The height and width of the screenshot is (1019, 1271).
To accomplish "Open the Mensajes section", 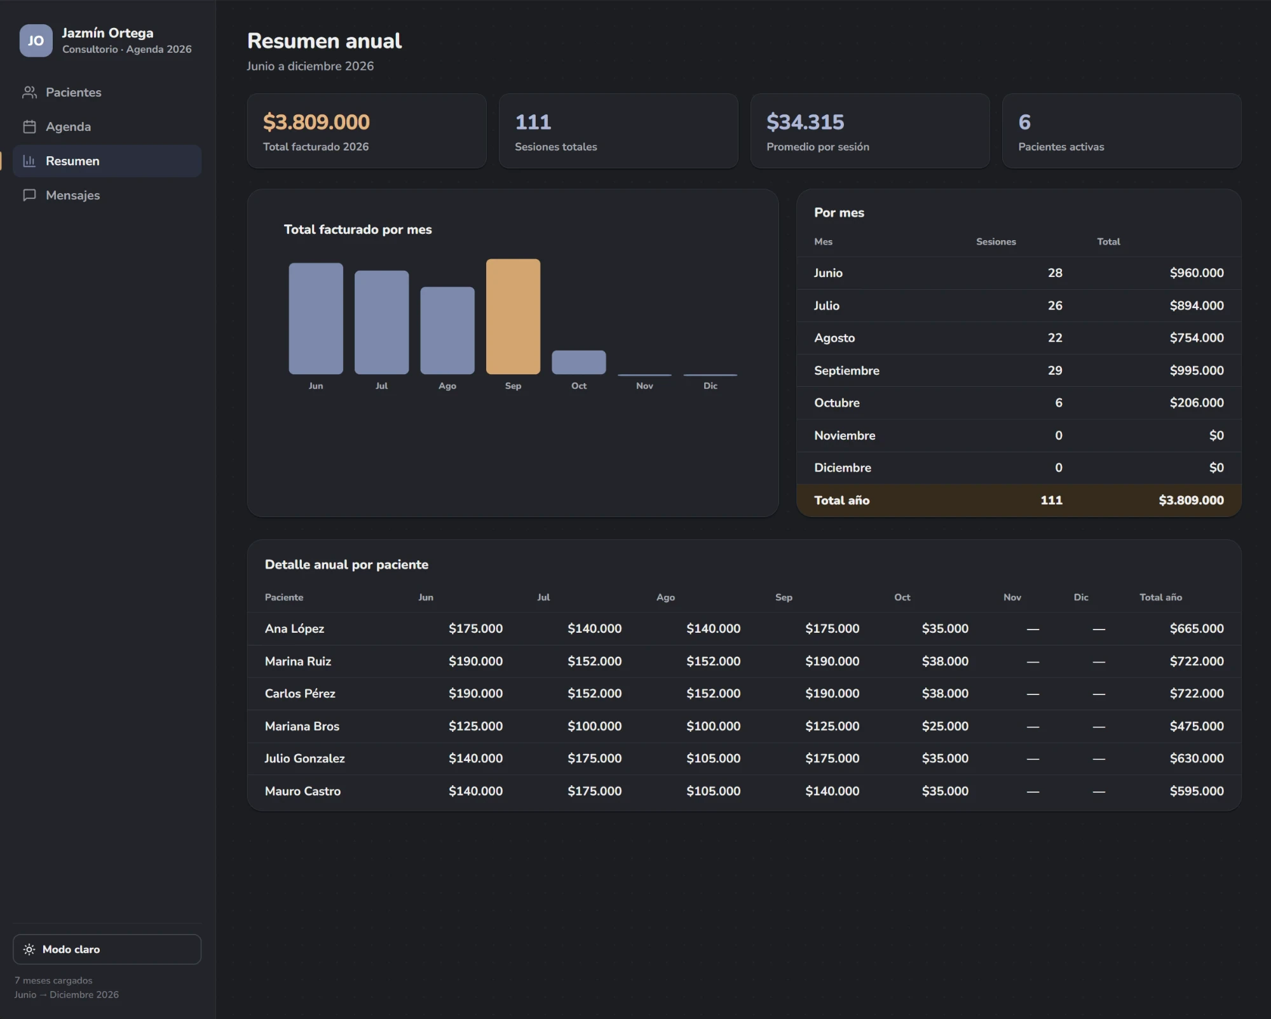I will tap(107, 195).
